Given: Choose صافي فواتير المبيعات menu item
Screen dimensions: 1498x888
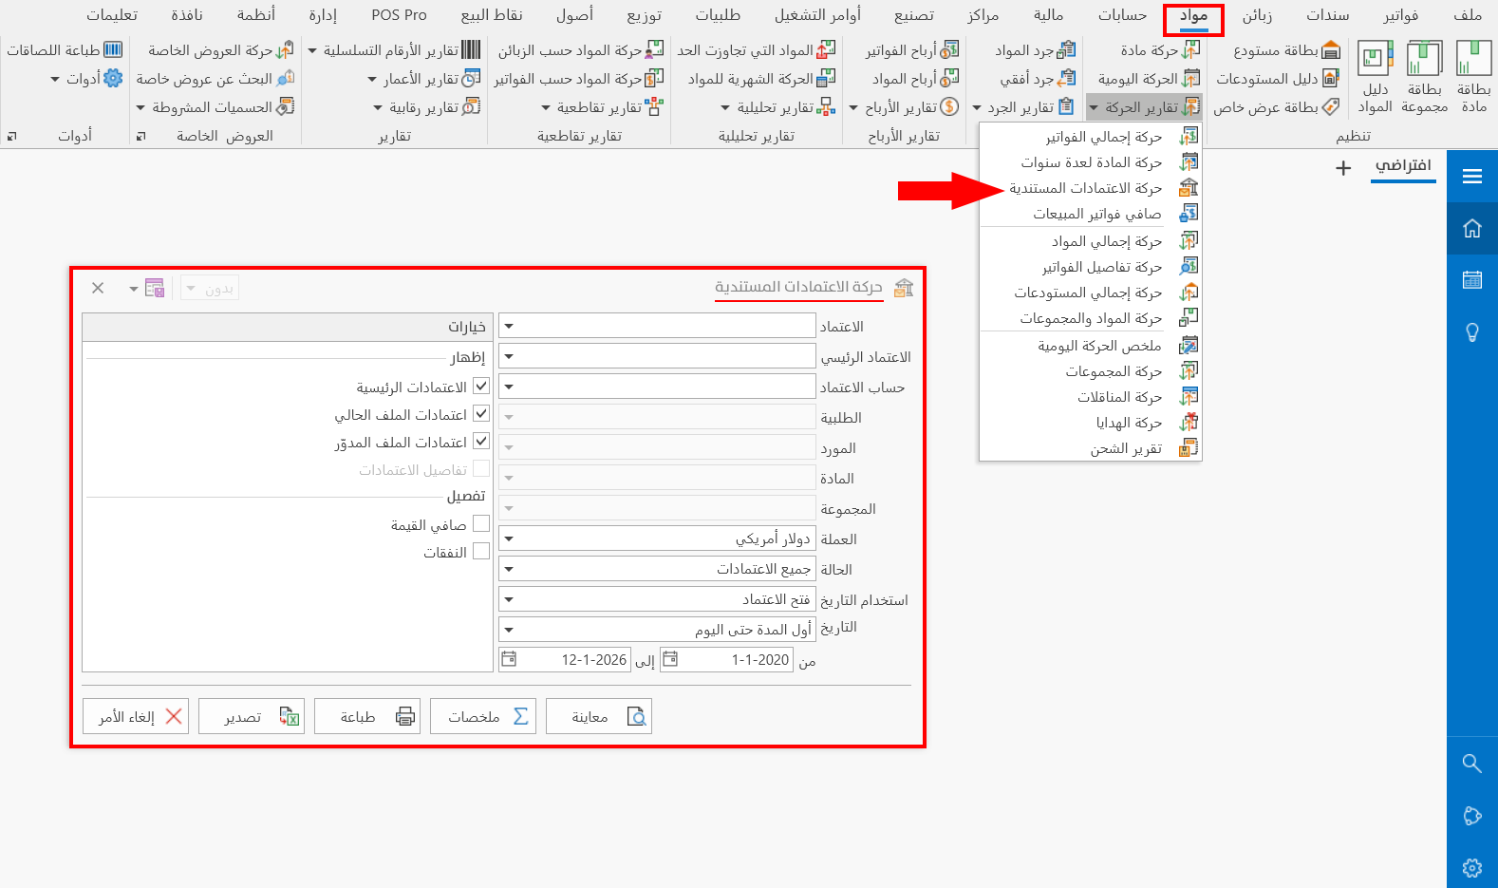Looking at the screenshot, I should (1091, 214).
